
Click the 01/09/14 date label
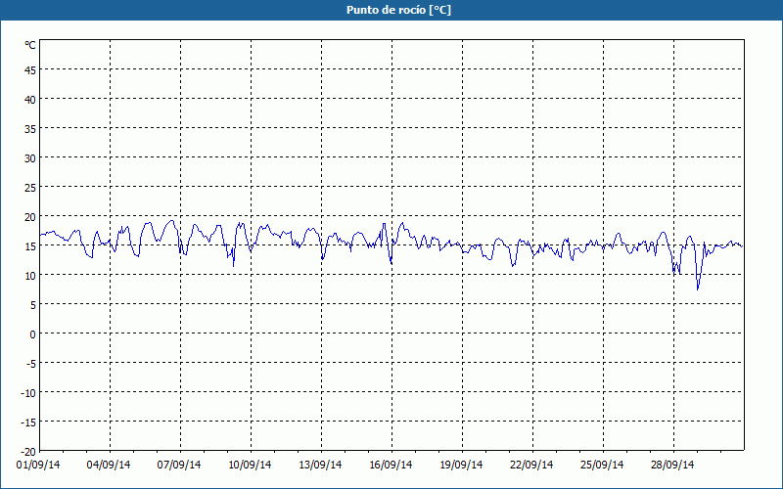click(38, 465)
